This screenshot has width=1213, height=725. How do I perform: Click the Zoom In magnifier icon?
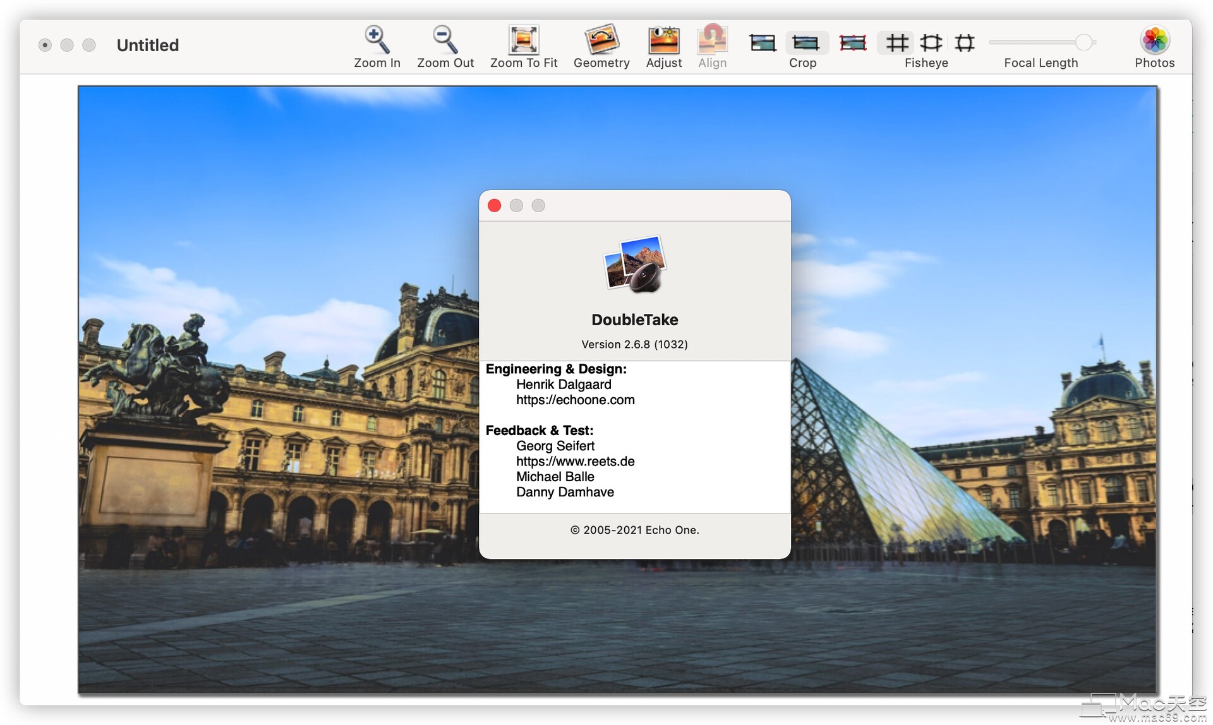click(377, 39)
